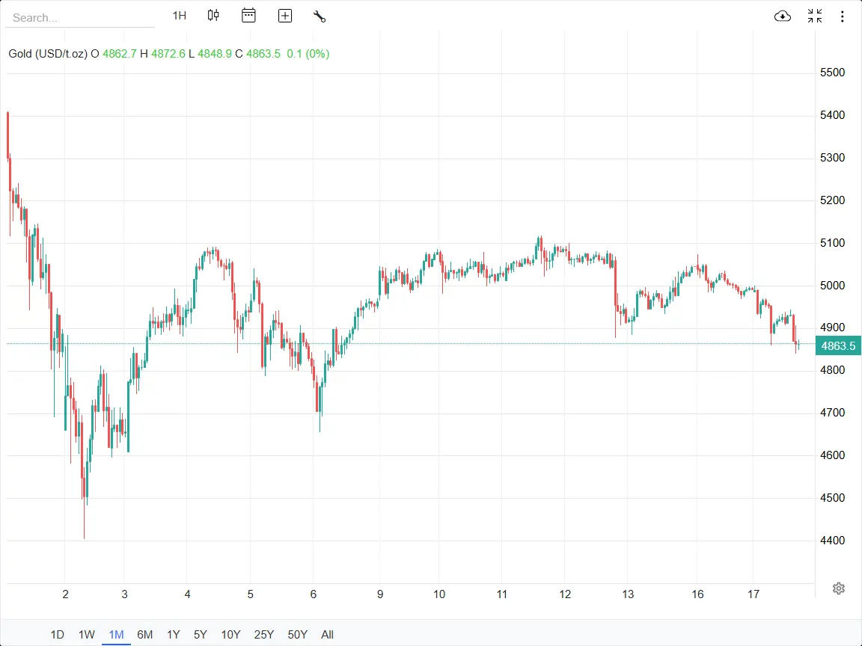Open the calendar date range picker

[x=248, y=16]
